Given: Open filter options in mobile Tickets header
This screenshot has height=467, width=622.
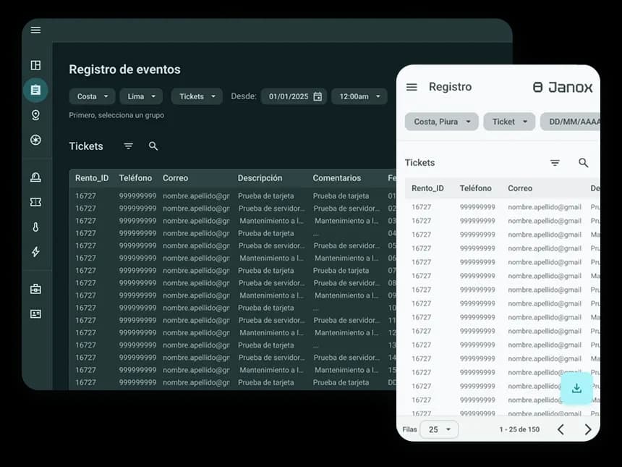Looking at the screenshot, I should (555, 163).
